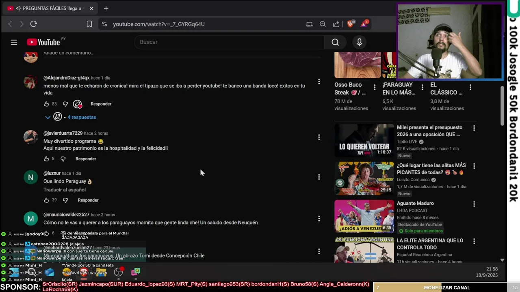Open the zoom-out magnifier in address bar
The image size is (520, 292).
tap(323, 24)
